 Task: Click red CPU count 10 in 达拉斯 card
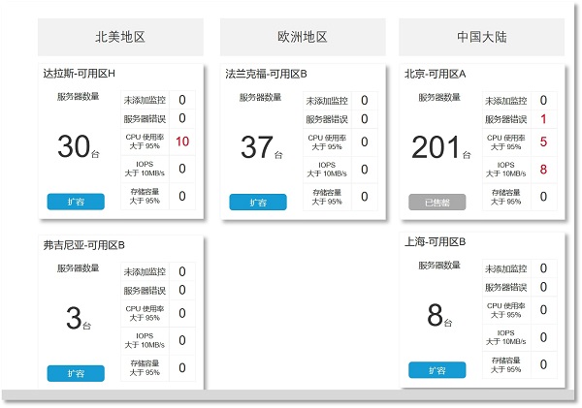click(181, 141)
